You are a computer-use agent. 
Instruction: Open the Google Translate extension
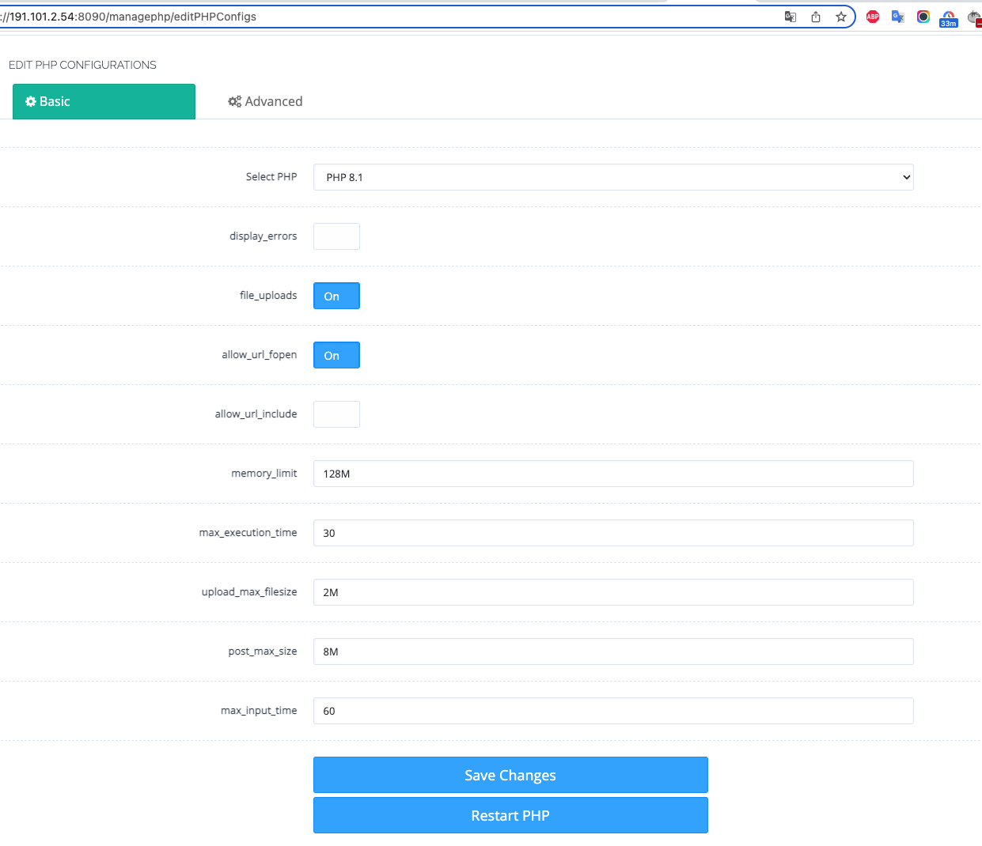point(898,17)
